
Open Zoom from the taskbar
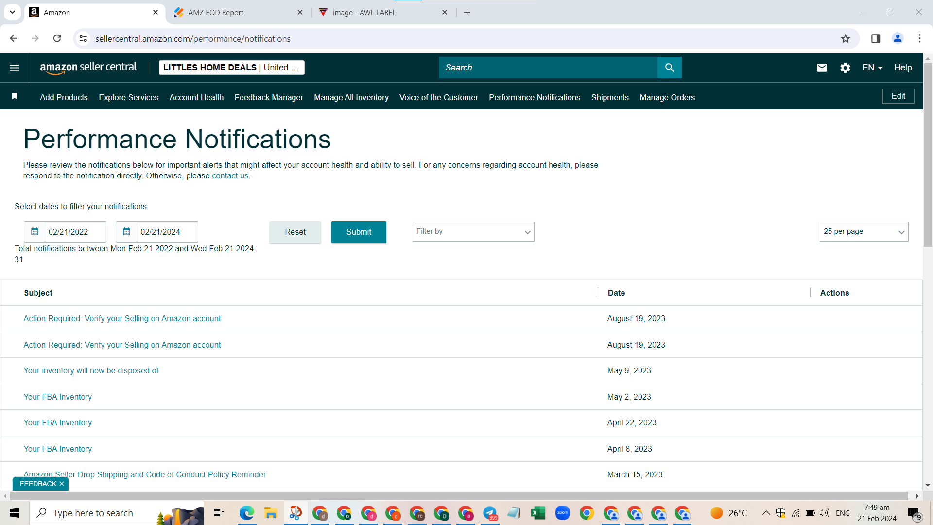click(562, 513)
